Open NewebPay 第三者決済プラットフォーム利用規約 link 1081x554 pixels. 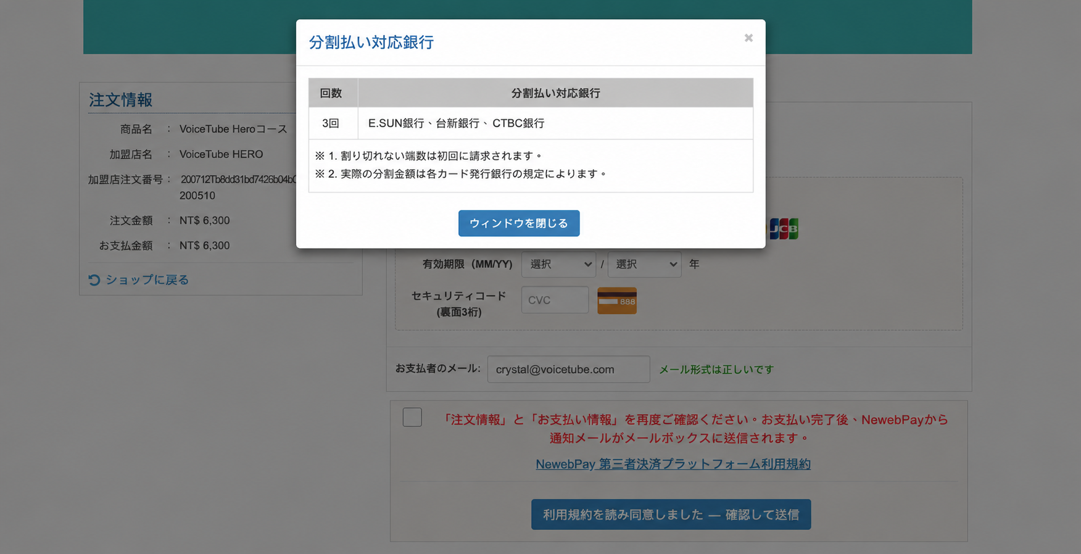(x=673, y=464)
